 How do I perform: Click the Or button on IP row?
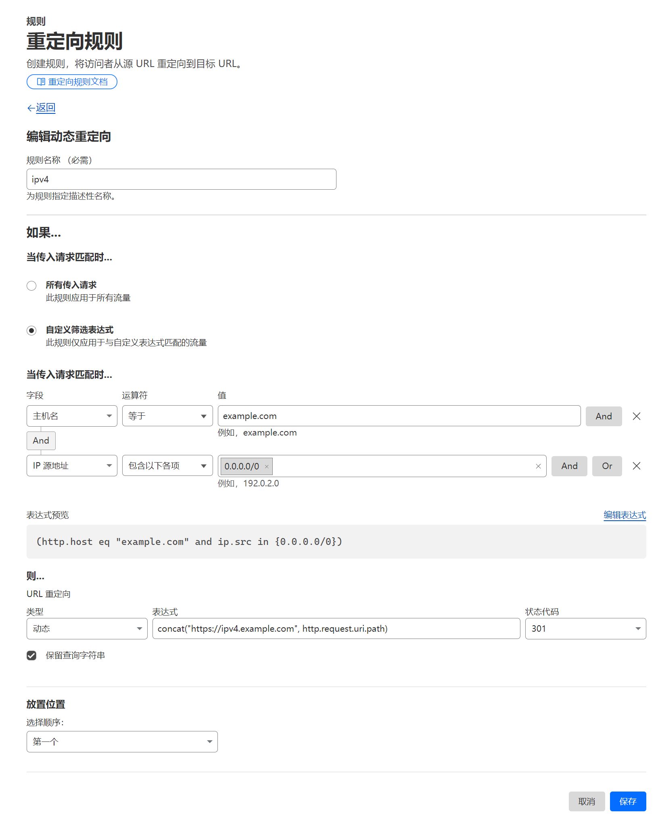pyautogui.click(x=606, y=466)
